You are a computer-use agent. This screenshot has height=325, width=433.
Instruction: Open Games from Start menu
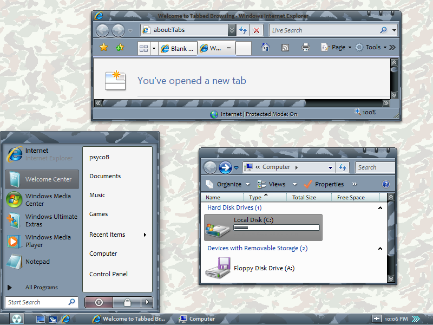click(x=99, y=214)
